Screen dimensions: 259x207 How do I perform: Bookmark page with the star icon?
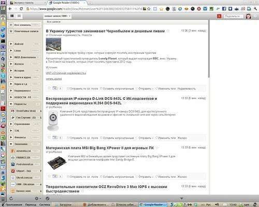coord(149,9)
